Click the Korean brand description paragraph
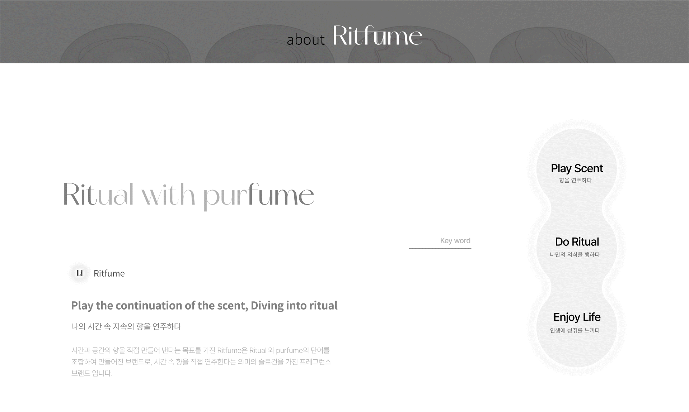Screen dimensions: 689x412 [x=201, y=361]
